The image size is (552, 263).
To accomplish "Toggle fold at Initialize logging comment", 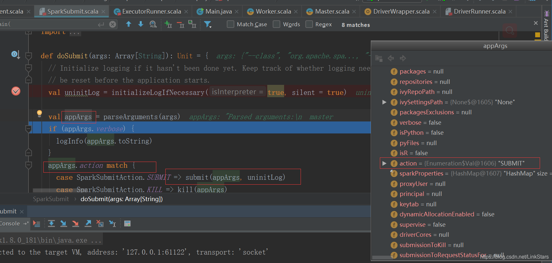I will pos(28,68).
